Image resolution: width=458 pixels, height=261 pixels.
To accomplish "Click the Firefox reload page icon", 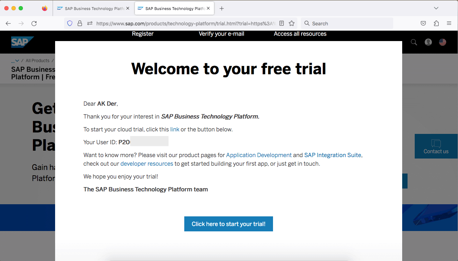I will 34,24.
